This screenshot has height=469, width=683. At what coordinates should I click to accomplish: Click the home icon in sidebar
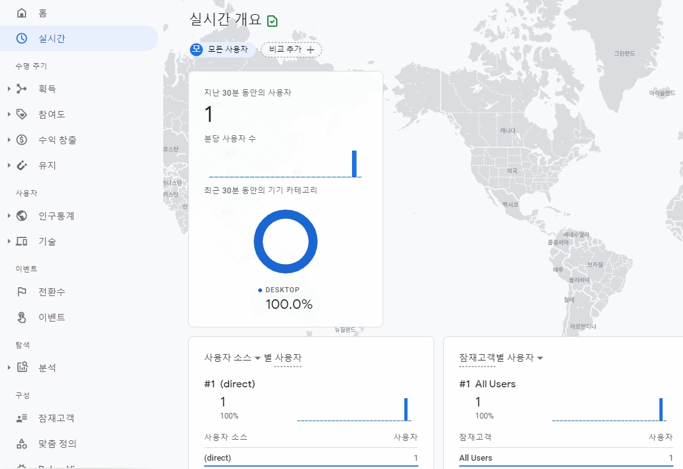[21, 13]
